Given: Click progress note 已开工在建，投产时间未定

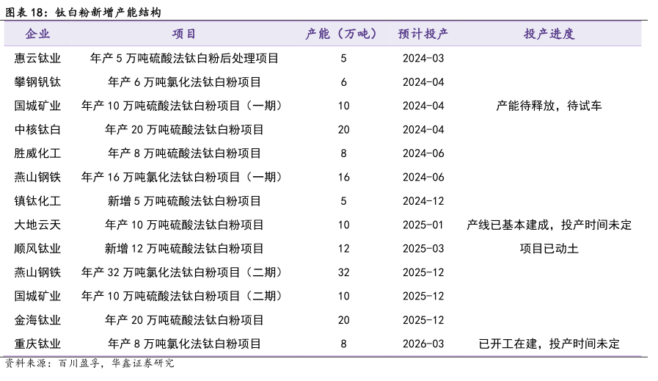Looking at the screenshot, I should (x=549, y=344).
